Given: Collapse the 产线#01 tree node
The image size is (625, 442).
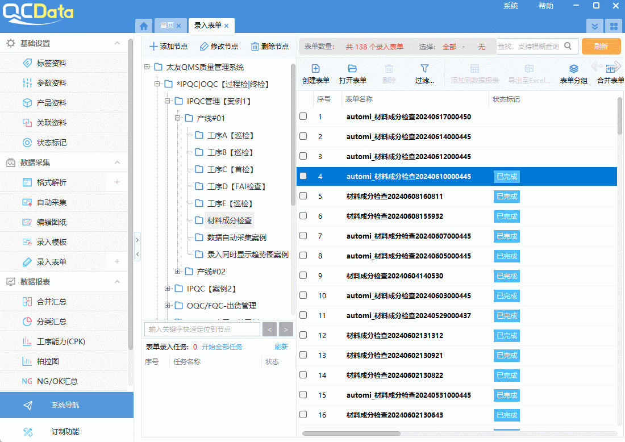Looking at the screenshot, I should click(x=178, y=118).
